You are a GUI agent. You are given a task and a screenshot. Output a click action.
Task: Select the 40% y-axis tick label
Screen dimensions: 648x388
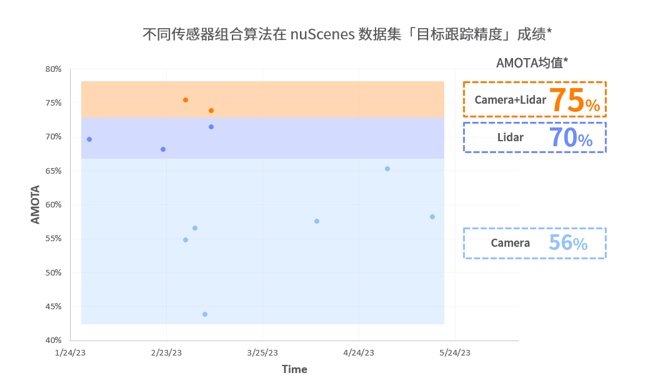click(x=54, y=341)
